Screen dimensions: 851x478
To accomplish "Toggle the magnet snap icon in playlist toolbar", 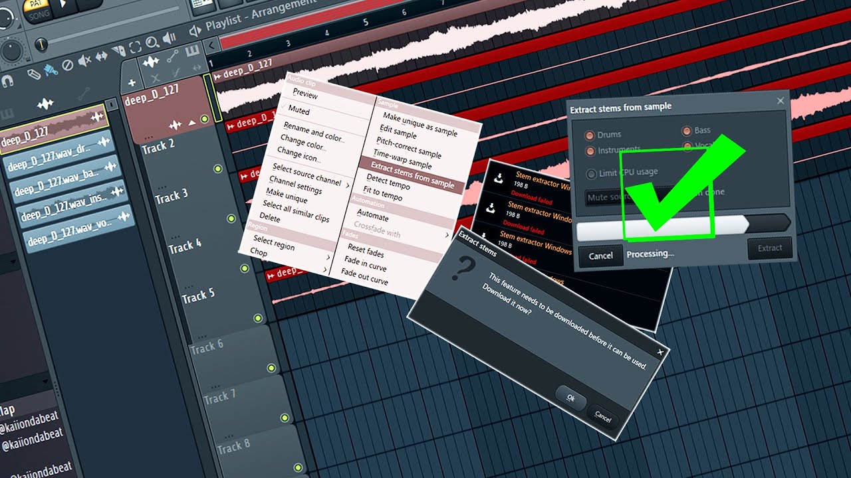I will click(6, 82).
